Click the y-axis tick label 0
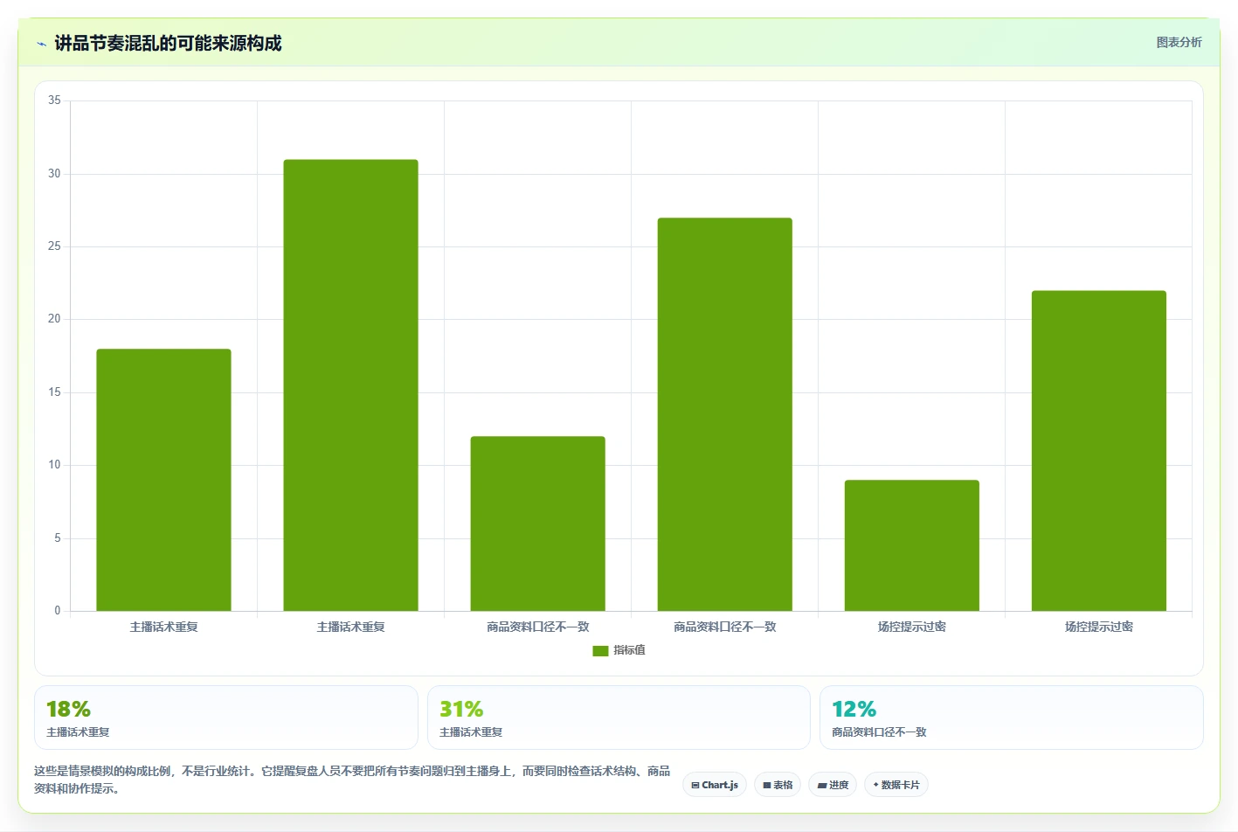Viewport: 1238px width, 832px height. [x=58, y=611]
